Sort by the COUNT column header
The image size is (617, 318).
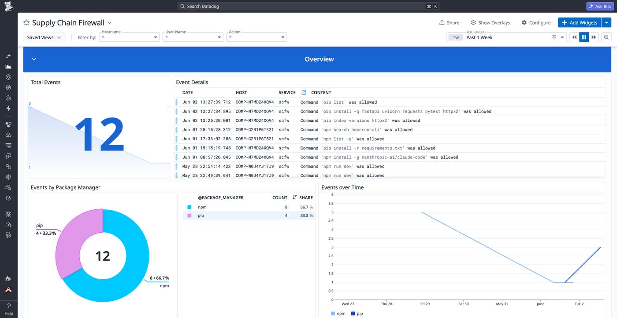(x=279, y=197)
